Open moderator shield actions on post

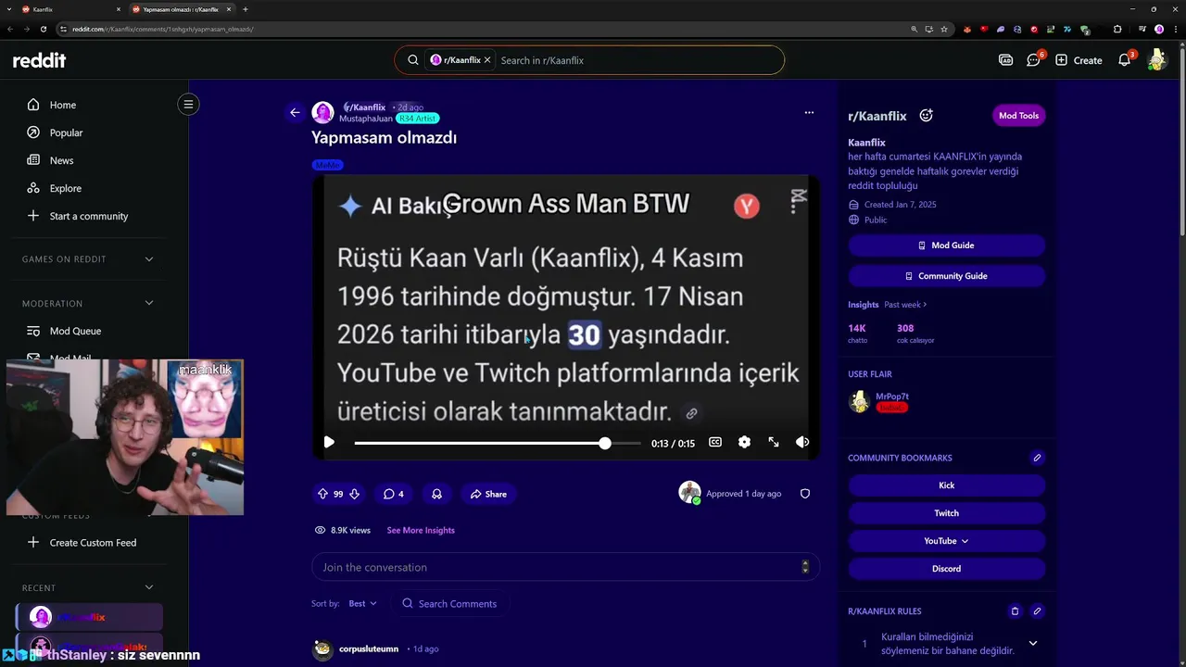point(805,494)
